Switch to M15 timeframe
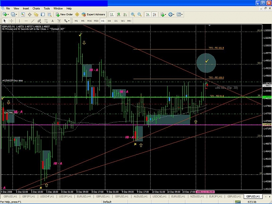The height and width of the screenshot is (204, 272). click(x=89, y=21)
